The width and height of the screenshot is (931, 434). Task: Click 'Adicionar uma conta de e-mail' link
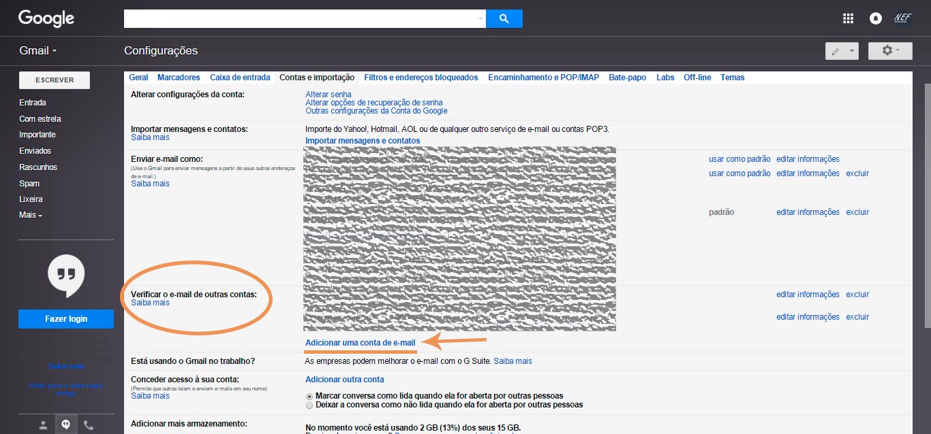point(361,343)
